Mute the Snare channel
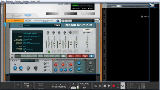 point(52,52)
